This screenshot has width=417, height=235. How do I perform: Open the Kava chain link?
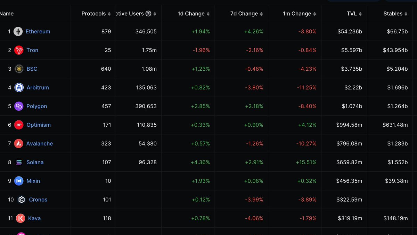point(34,218)
